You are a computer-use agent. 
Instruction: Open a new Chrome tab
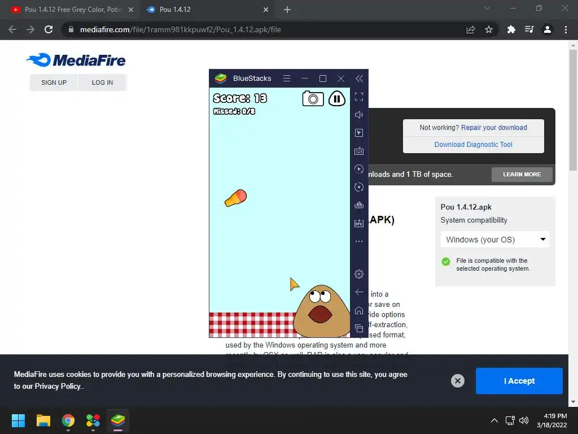click(287, 10)
